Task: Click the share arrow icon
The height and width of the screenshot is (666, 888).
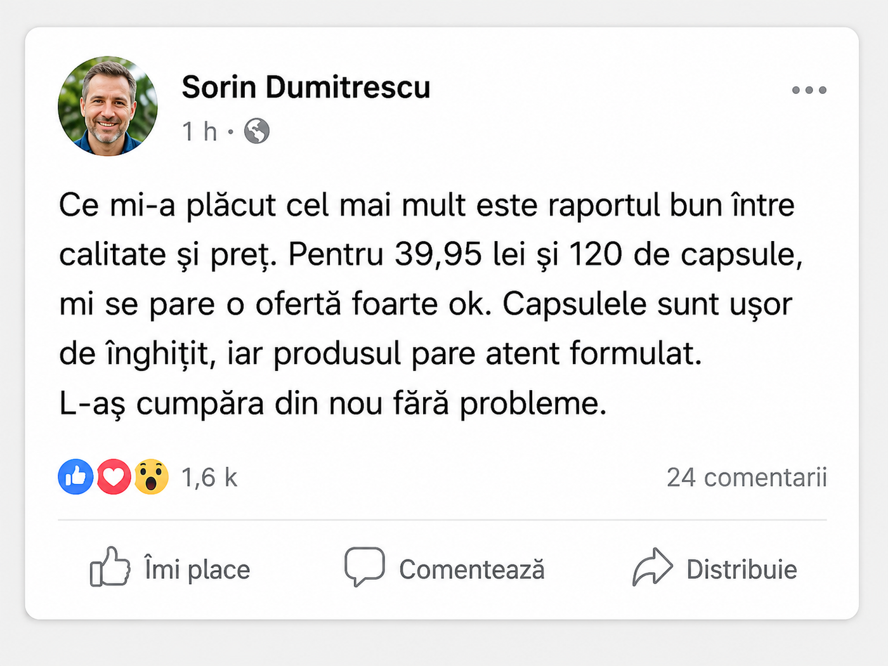Action: [x=652, y=566]
